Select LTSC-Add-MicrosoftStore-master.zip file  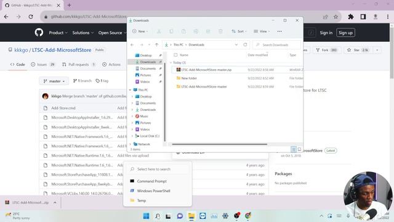tap(238, 70)
